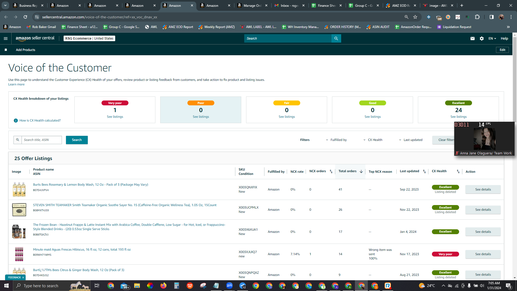517x291 pixels.
Task: Open File Explorer from the taskbar
Action: click(137, 286)
